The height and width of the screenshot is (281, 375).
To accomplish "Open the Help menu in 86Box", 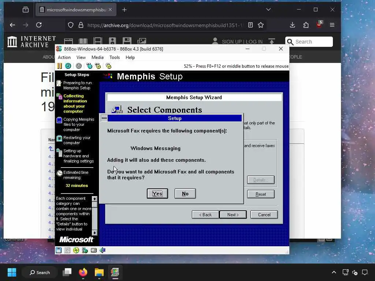I will point(130,57).
